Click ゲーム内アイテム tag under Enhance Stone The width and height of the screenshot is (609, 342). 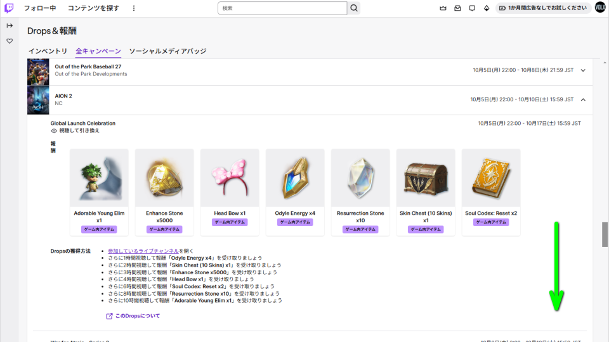[x=164, y=229]
